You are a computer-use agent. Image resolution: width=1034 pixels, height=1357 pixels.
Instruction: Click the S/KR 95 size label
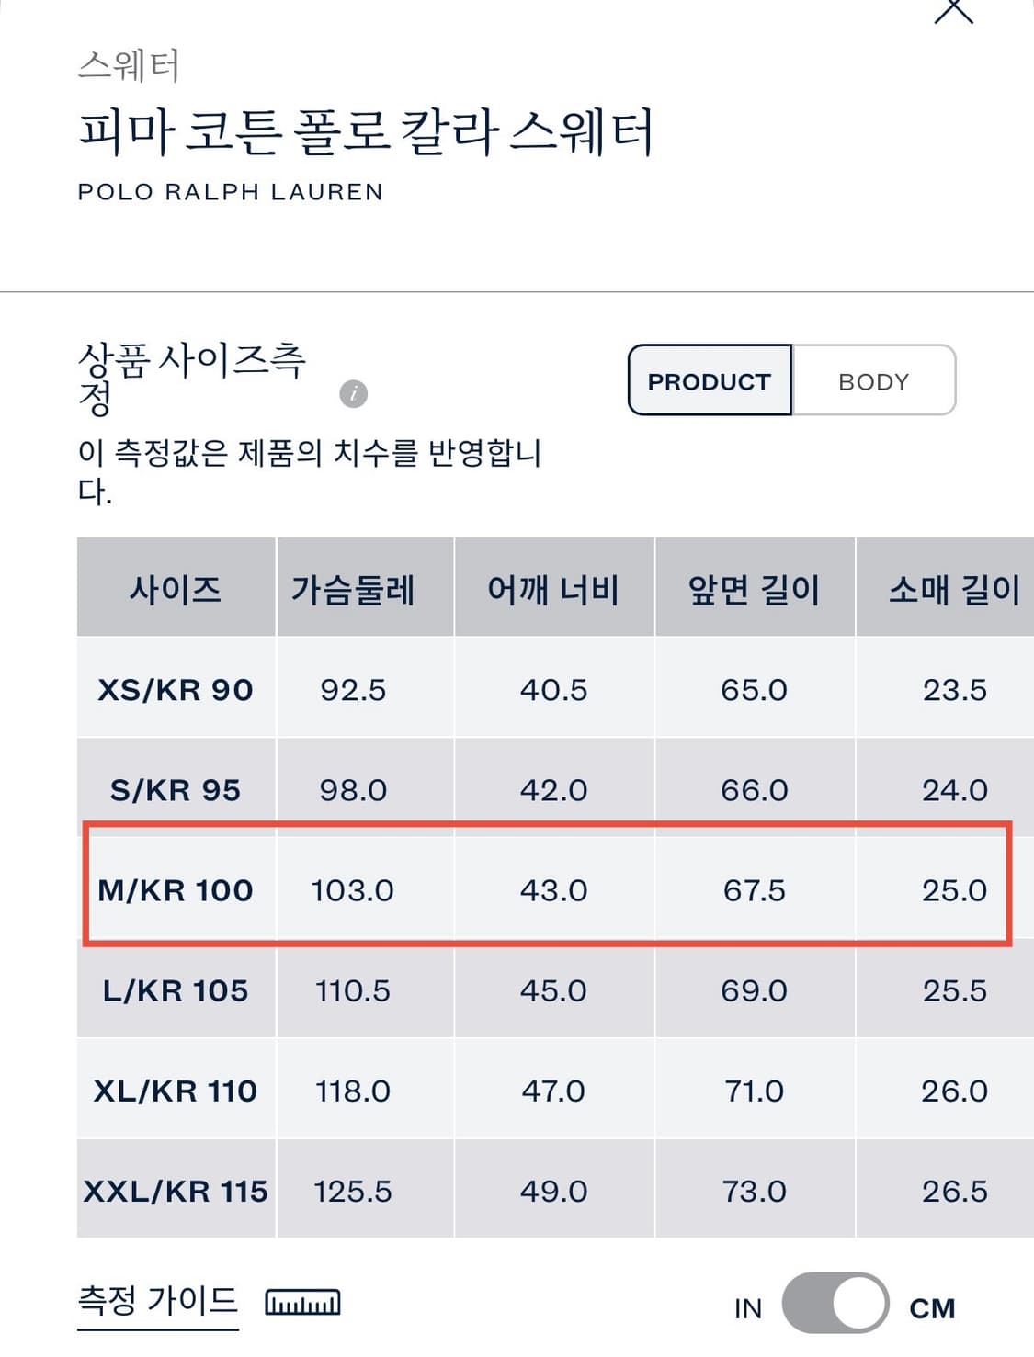click(x=176, y=789)
